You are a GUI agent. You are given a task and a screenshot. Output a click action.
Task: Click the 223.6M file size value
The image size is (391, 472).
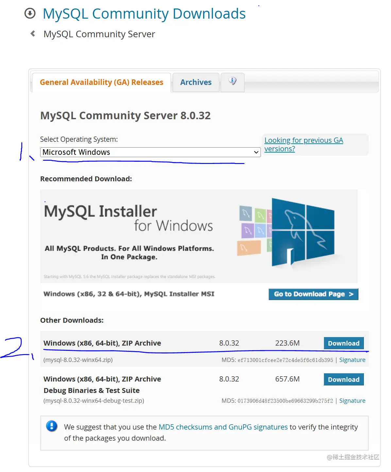coord(287,343)
